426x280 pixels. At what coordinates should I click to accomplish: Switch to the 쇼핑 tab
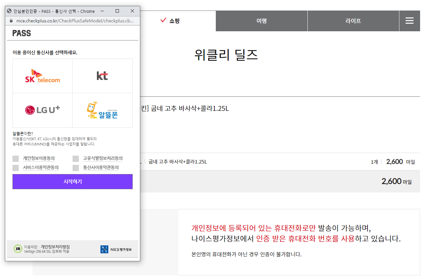pos(170,21)
